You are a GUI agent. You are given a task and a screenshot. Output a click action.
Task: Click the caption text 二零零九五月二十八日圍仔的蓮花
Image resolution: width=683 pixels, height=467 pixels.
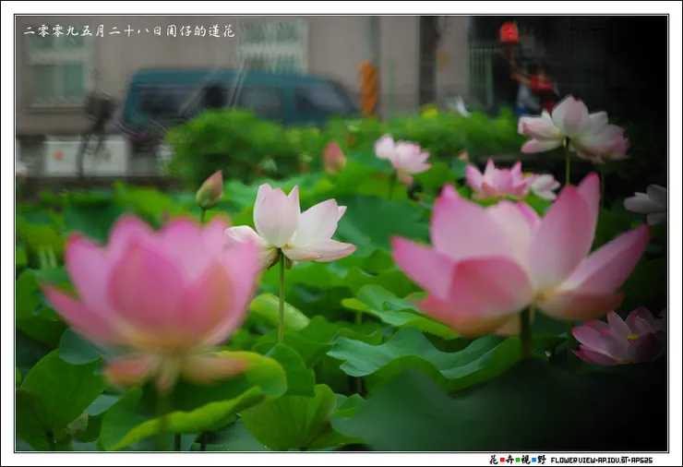click(129, 31)
